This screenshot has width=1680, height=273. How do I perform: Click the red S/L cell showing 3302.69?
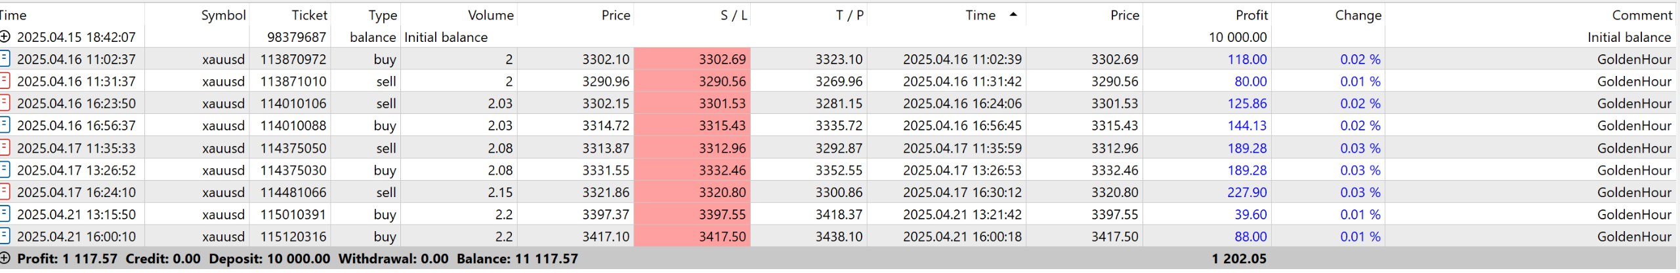(692, 59)
